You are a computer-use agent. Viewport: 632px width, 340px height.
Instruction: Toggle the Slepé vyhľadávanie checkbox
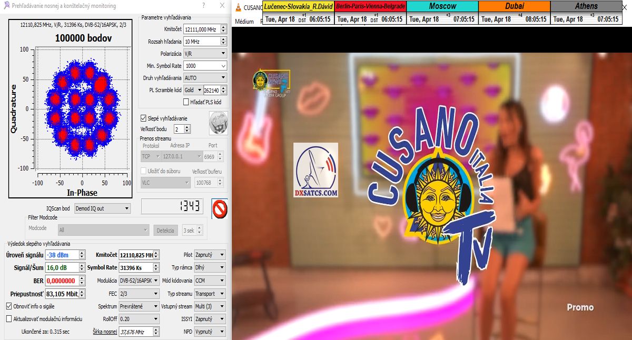[143, 118]
